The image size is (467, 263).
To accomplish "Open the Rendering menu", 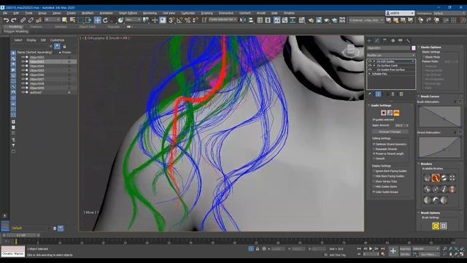I will (150, 13).
